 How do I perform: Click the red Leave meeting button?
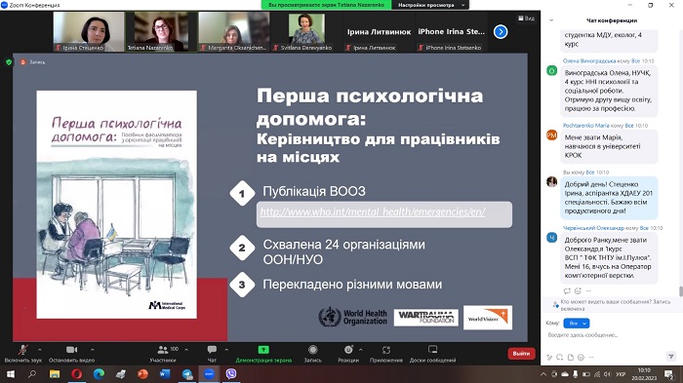coord(521,354)
